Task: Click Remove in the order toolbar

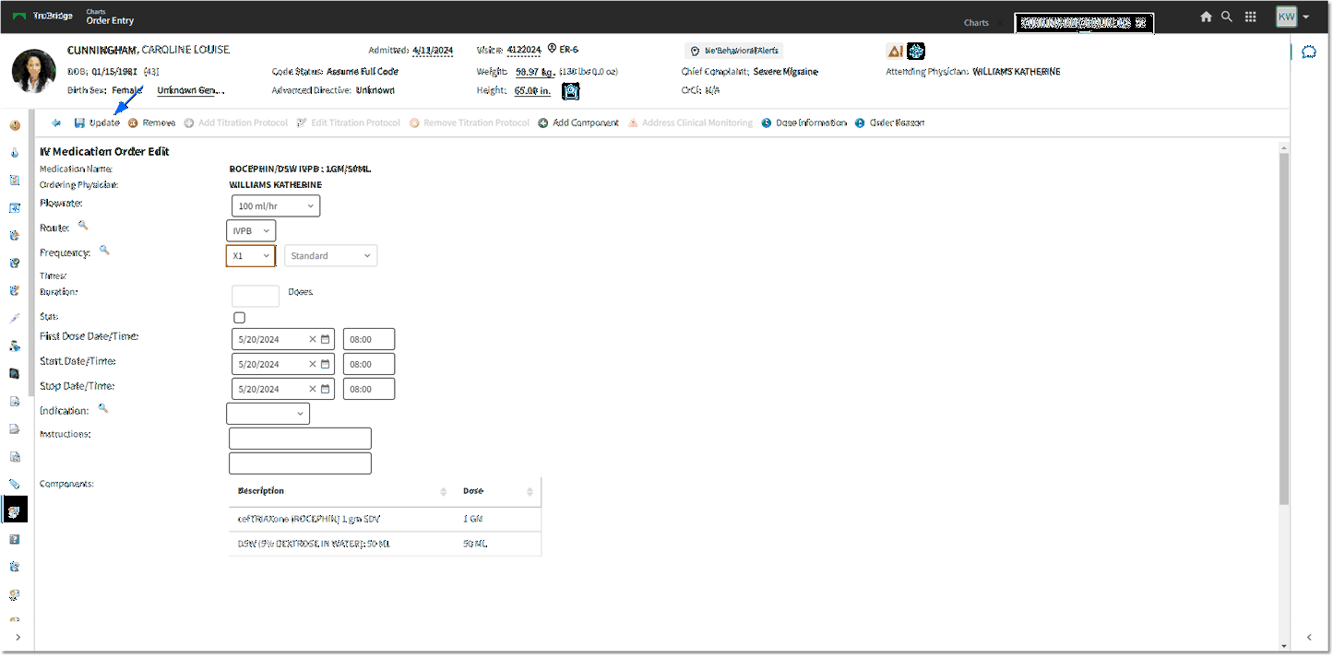Action: coord(151,123)
